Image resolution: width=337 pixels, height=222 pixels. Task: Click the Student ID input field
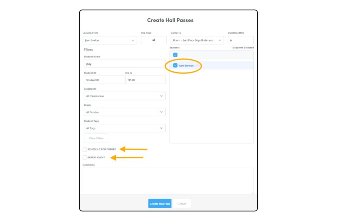(104, 80)
